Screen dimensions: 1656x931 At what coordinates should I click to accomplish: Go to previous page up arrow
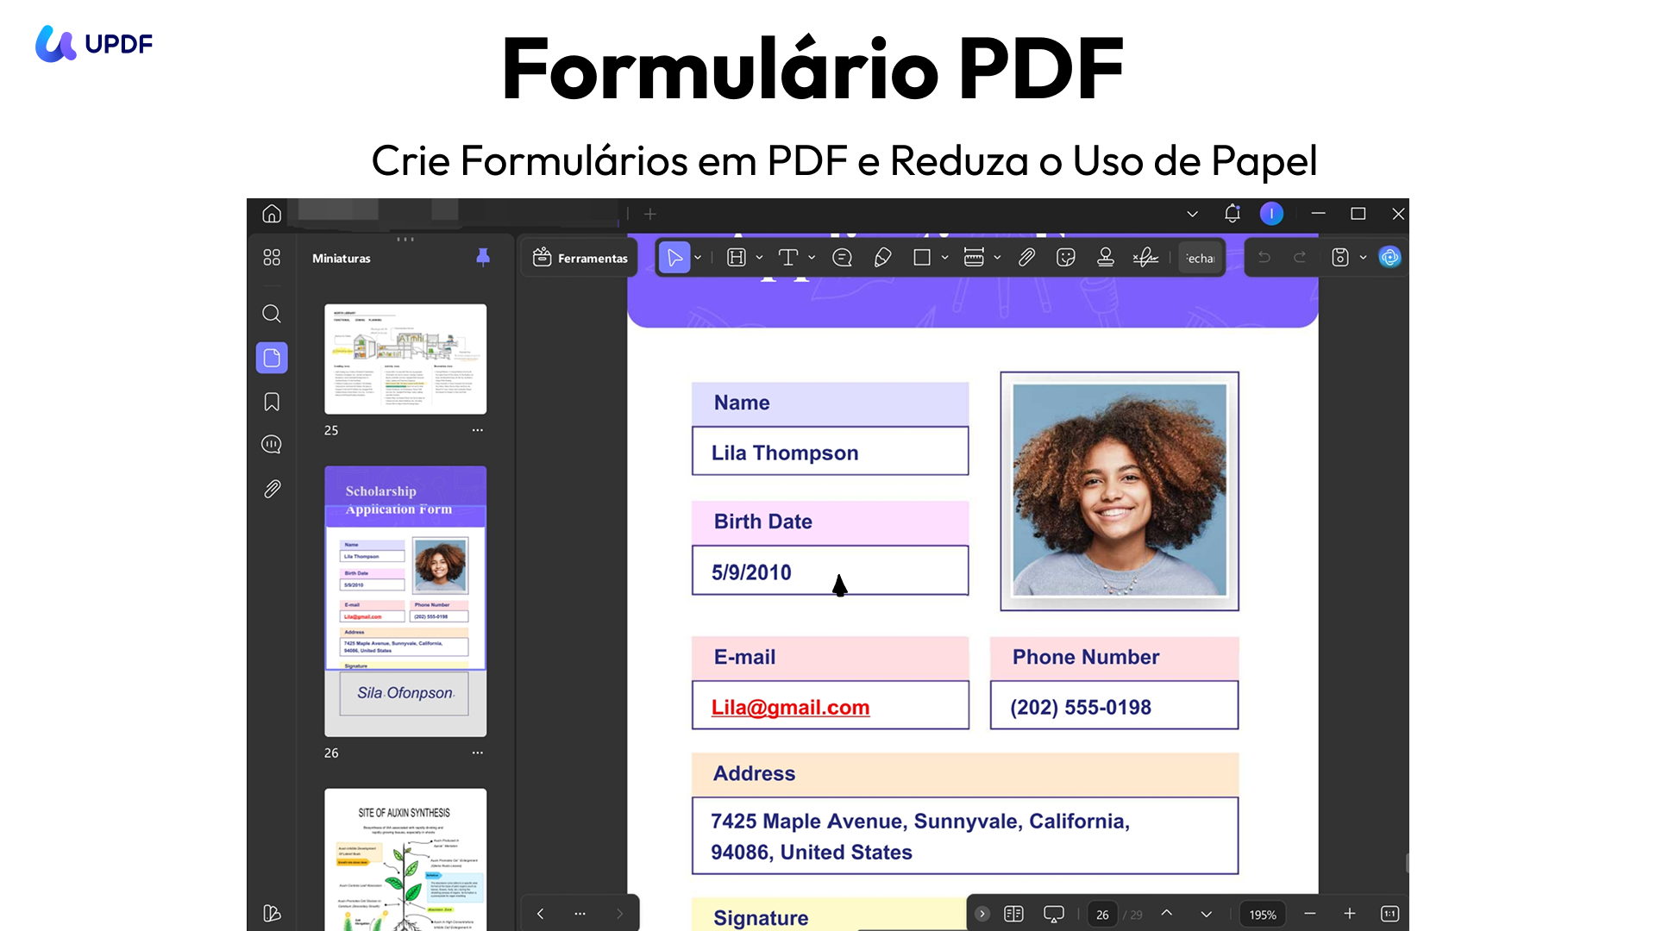click(x=1166, y=914)
